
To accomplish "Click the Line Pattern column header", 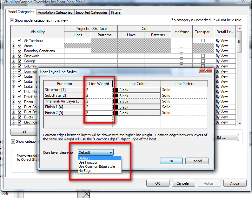I will tap(184, 84).
